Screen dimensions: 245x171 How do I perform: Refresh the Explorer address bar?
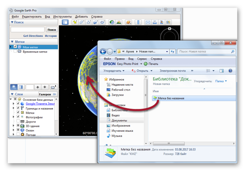pos(172,52)
